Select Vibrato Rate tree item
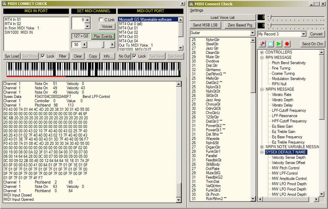 click(281, 94)
